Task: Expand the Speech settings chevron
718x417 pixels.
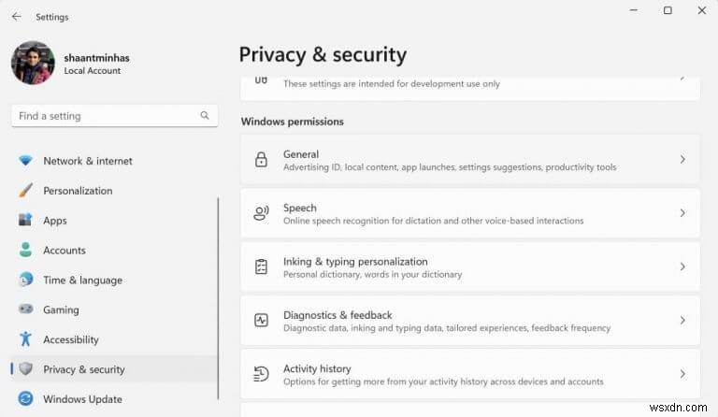Action: point(682,213)
